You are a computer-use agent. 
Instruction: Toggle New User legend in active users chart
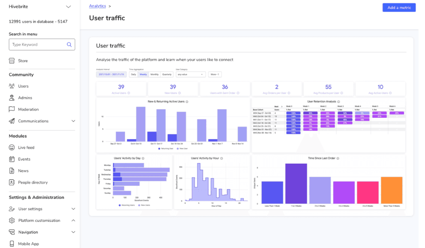coord(182,149)
